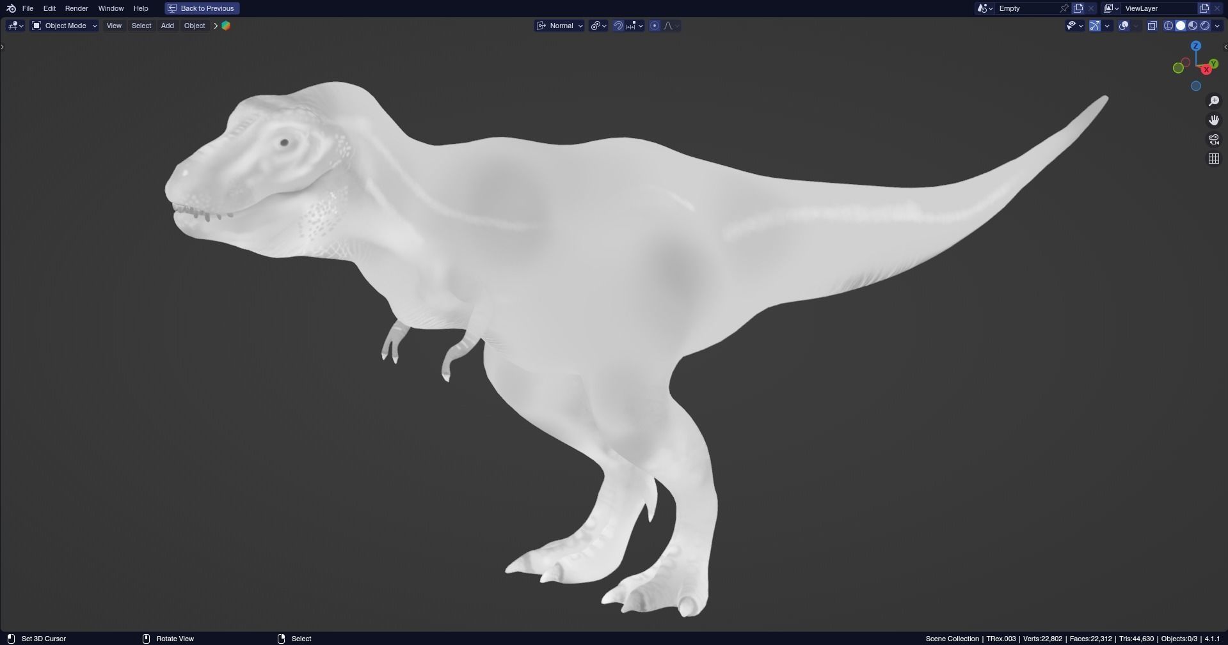Open the Add menu in the viewport header
The width and height of the screenshot is (1228, 645).
point(168,26)
